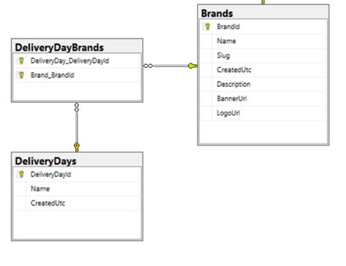Screen dimensions: 346x266
Task: Select the primary key icon beside BrandId
Action: pos(207,26)
